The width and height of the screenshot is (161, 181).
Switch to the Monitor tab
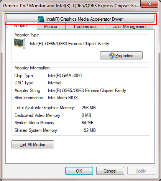pyautogui.click(x=51, y=26)
